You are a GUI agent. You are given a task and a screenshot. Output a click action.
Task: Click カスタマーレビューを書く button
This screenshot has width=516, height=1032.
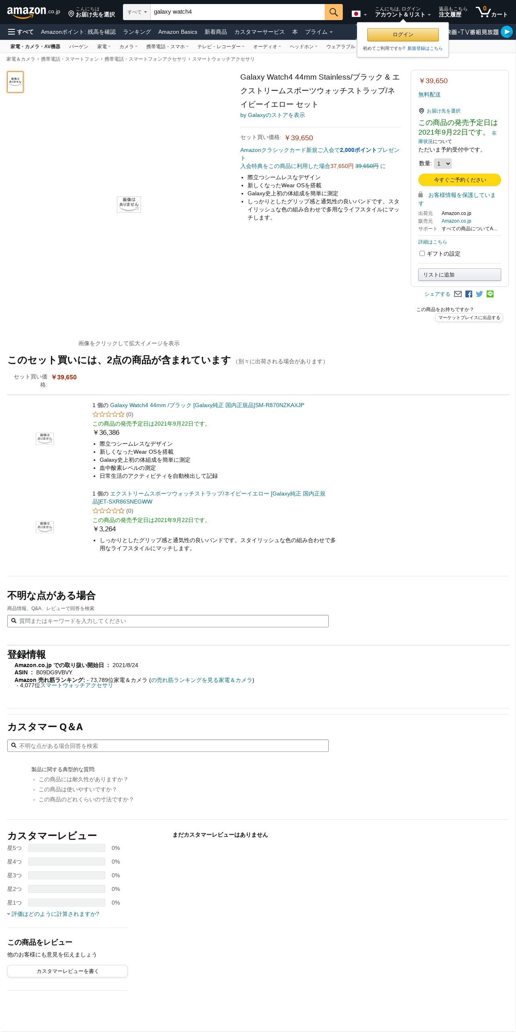point(68,971)
